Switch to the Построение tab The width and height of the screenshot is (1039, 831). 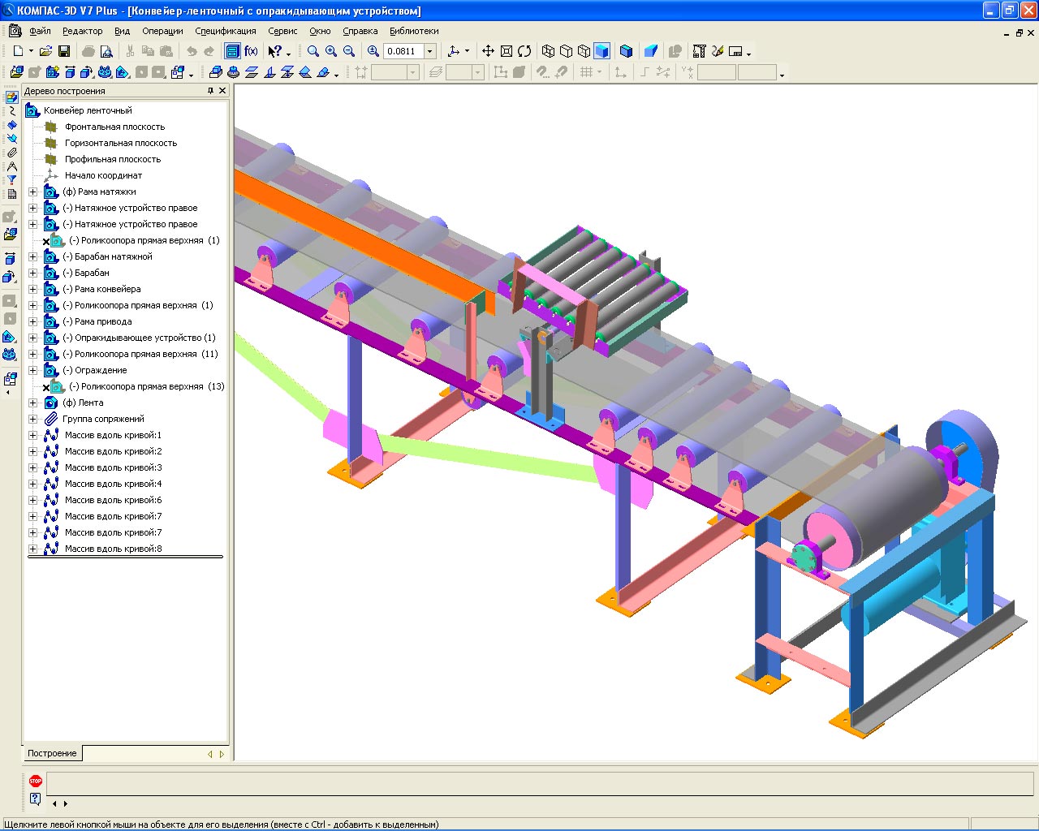(52, 753)
